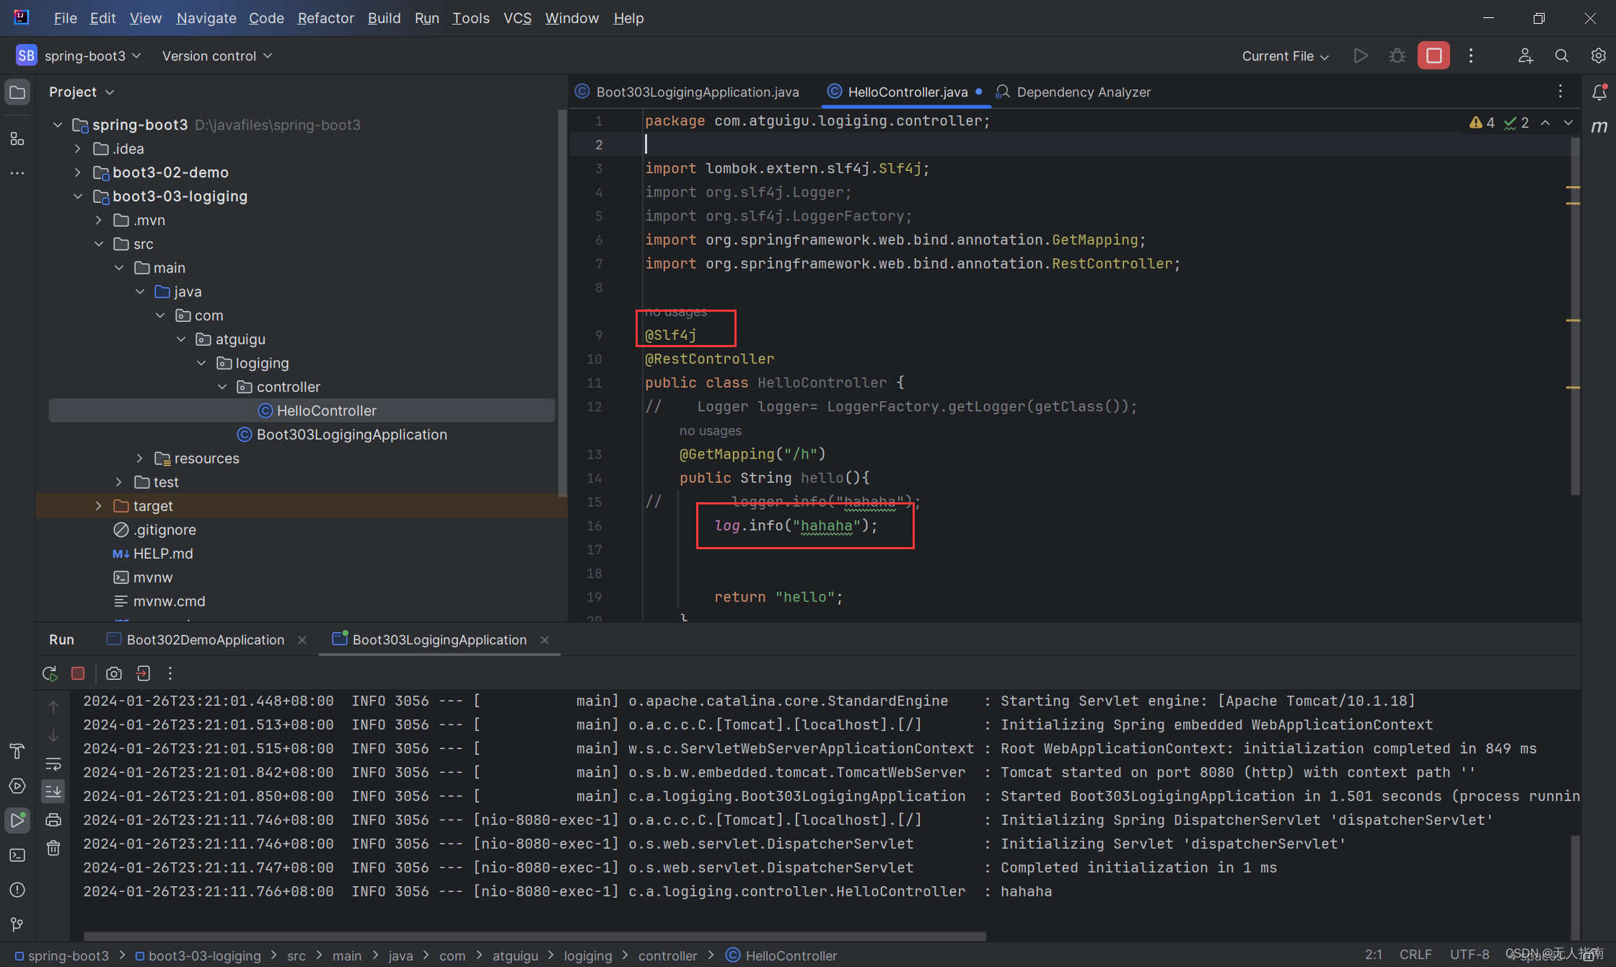Rerun Boot303LogigingApplication from the console toolbar
Viewport: 1616px width, 967px height.
click(50, 673)
